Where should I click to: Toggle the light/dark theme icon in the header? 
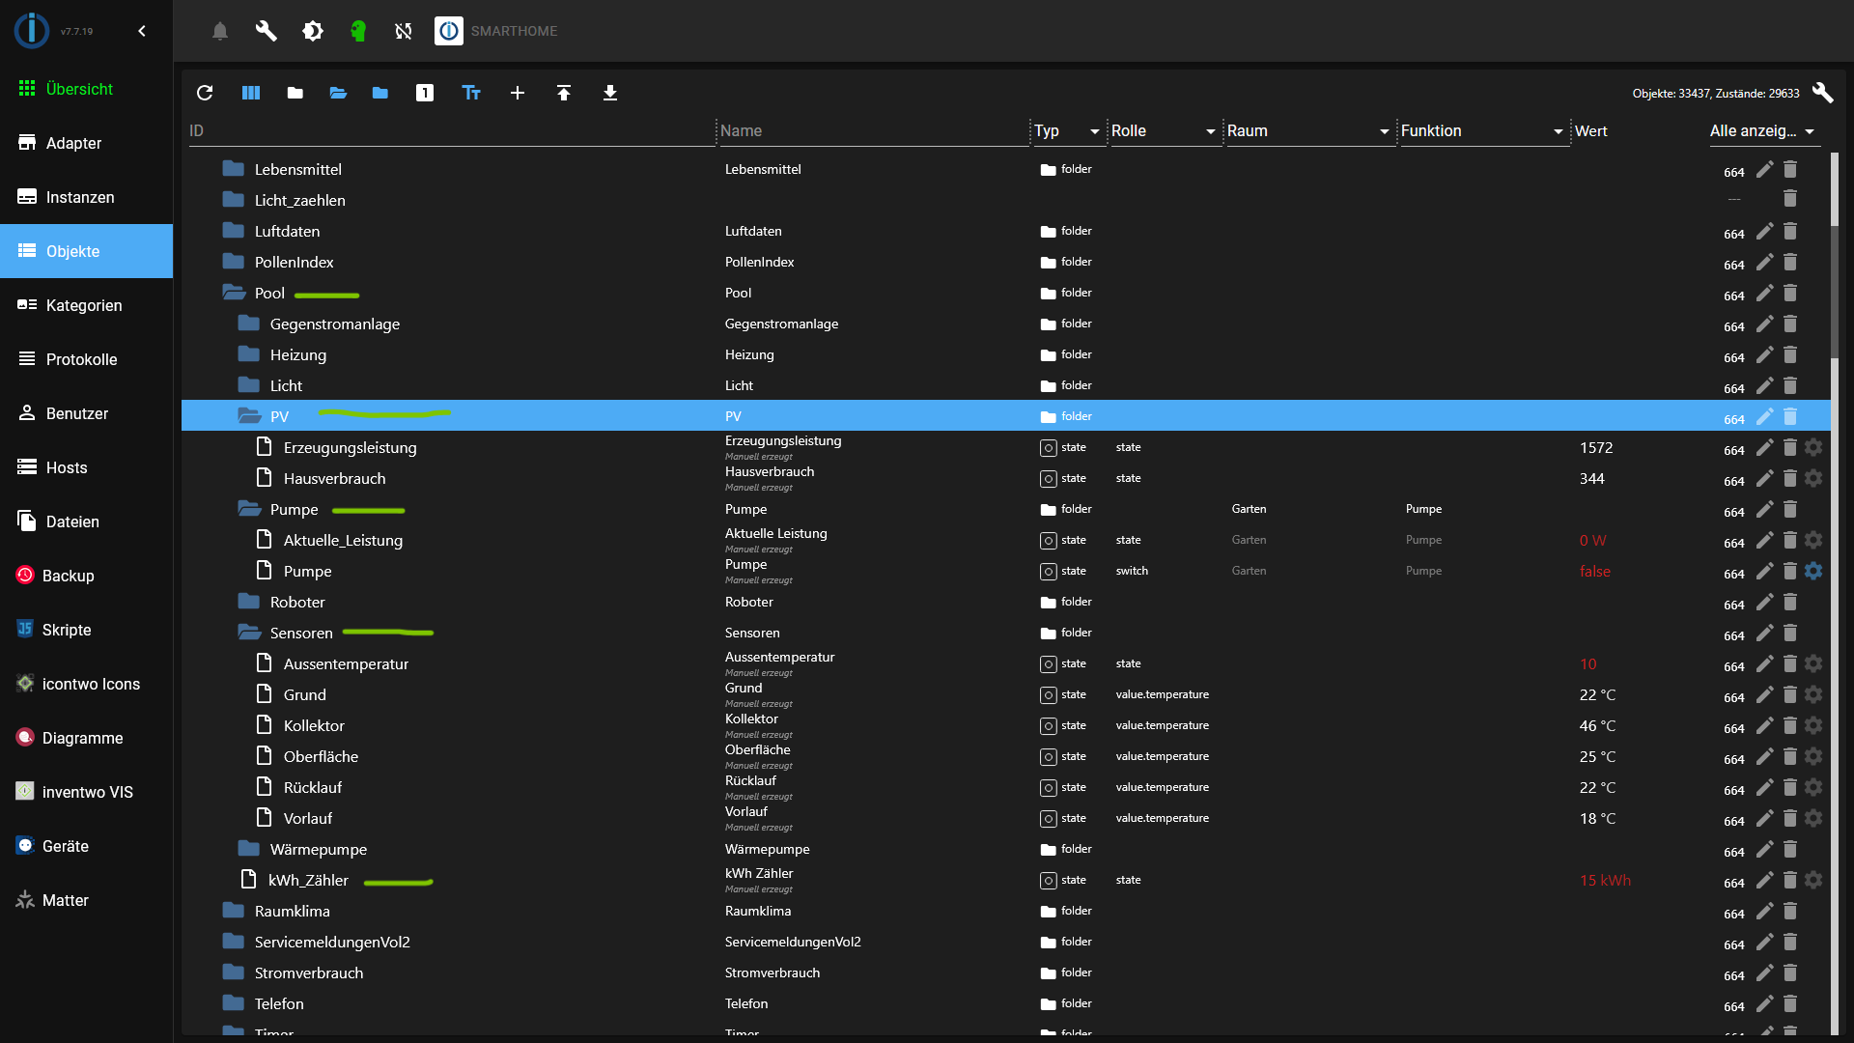(x=313, y=31)
